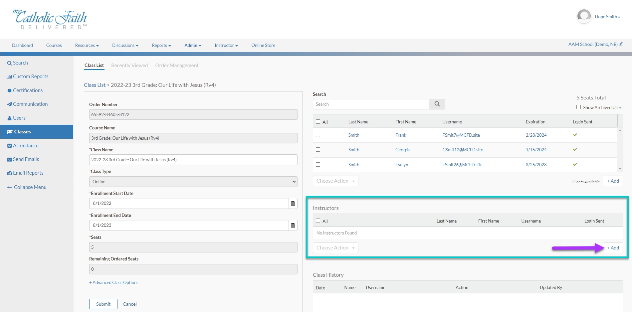Click Frank Smith's Login Sent checkmark
Viewport: 632px width, 312px height.
pos(575,135)
